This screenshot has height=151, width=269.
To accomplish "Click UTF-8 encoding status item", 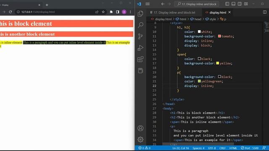I will click(212, 148).
